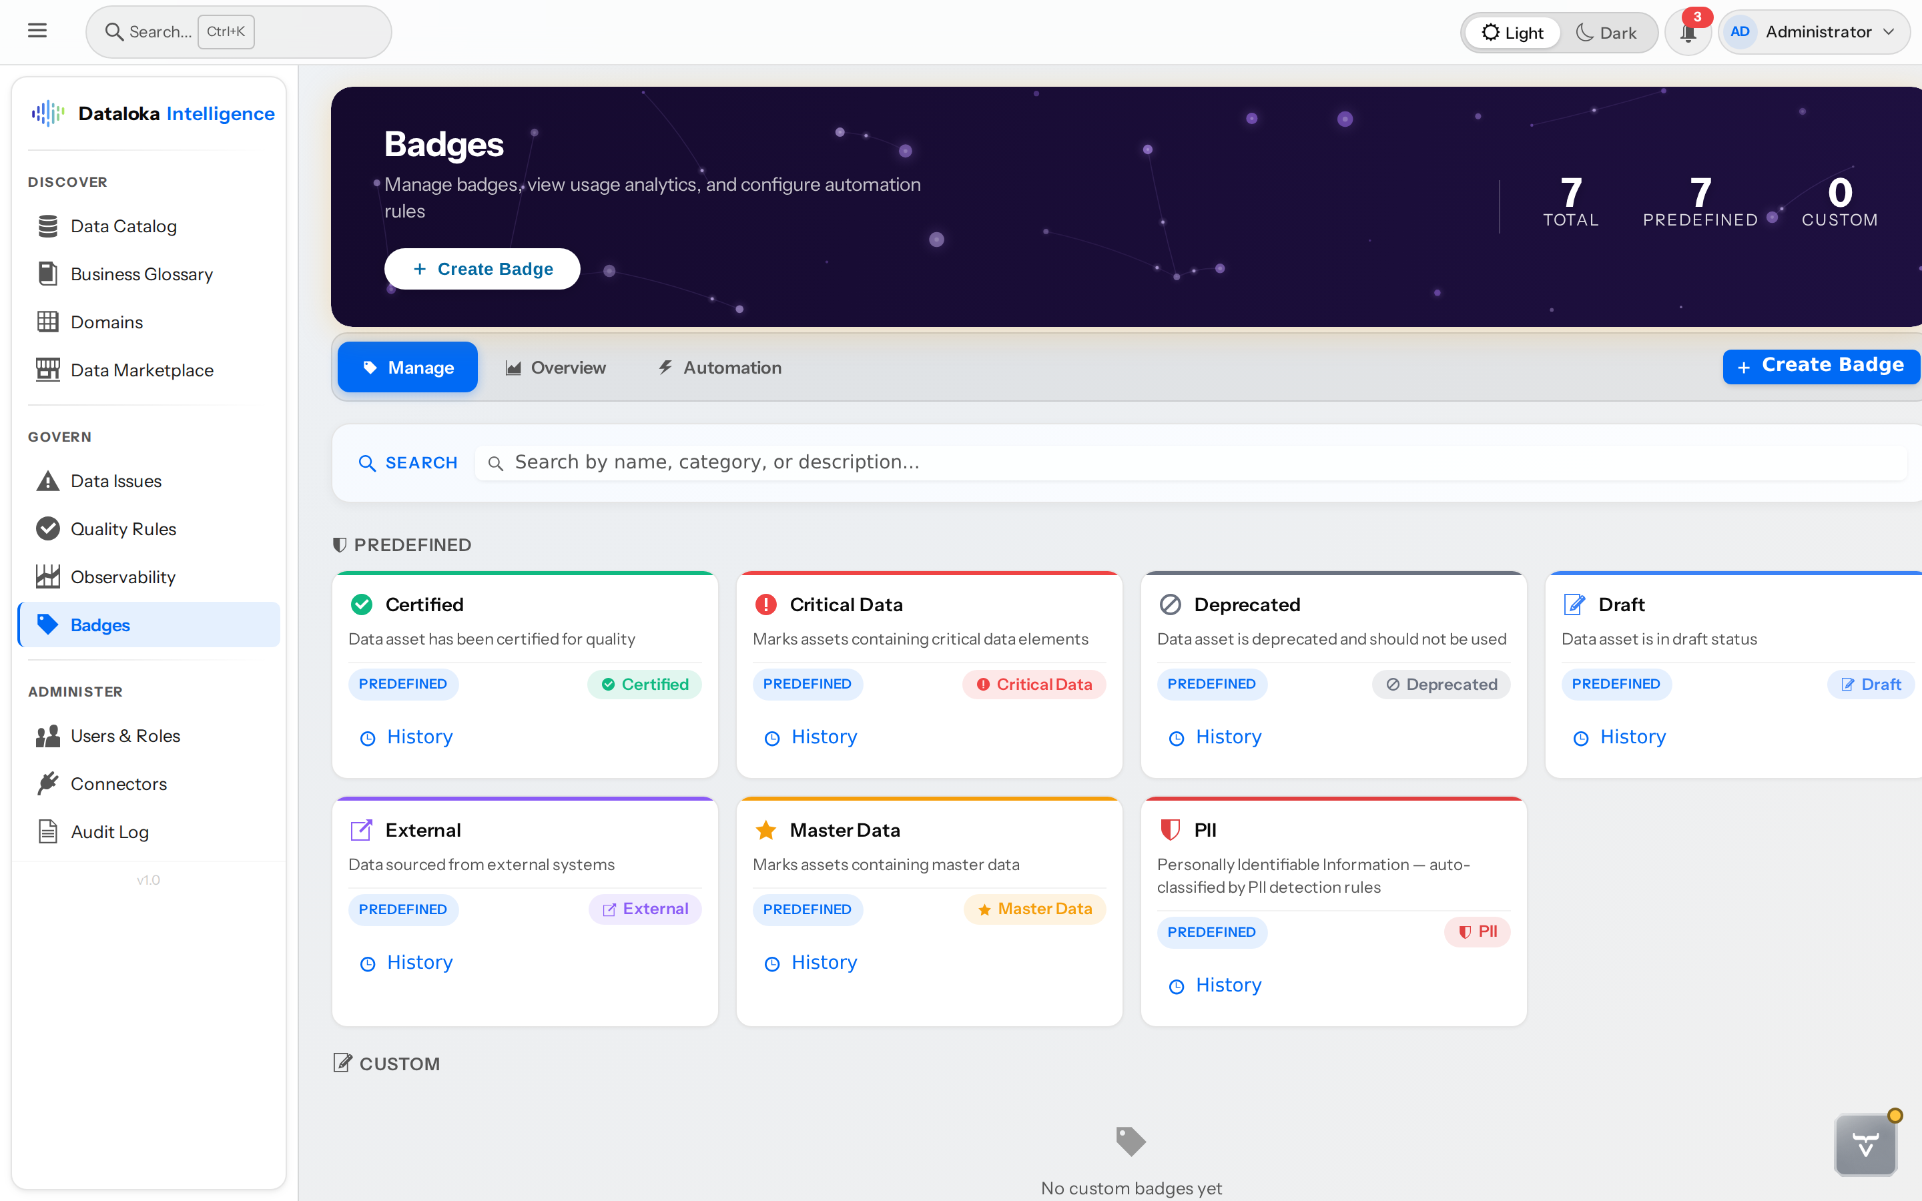
Task: Switch to the Automation tab
Action: point(719,367)
